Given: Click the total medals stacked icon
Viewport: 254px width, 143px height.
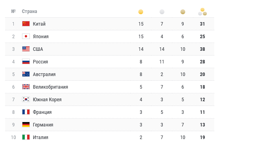Looking at the screenshot, I should point(202,12).
